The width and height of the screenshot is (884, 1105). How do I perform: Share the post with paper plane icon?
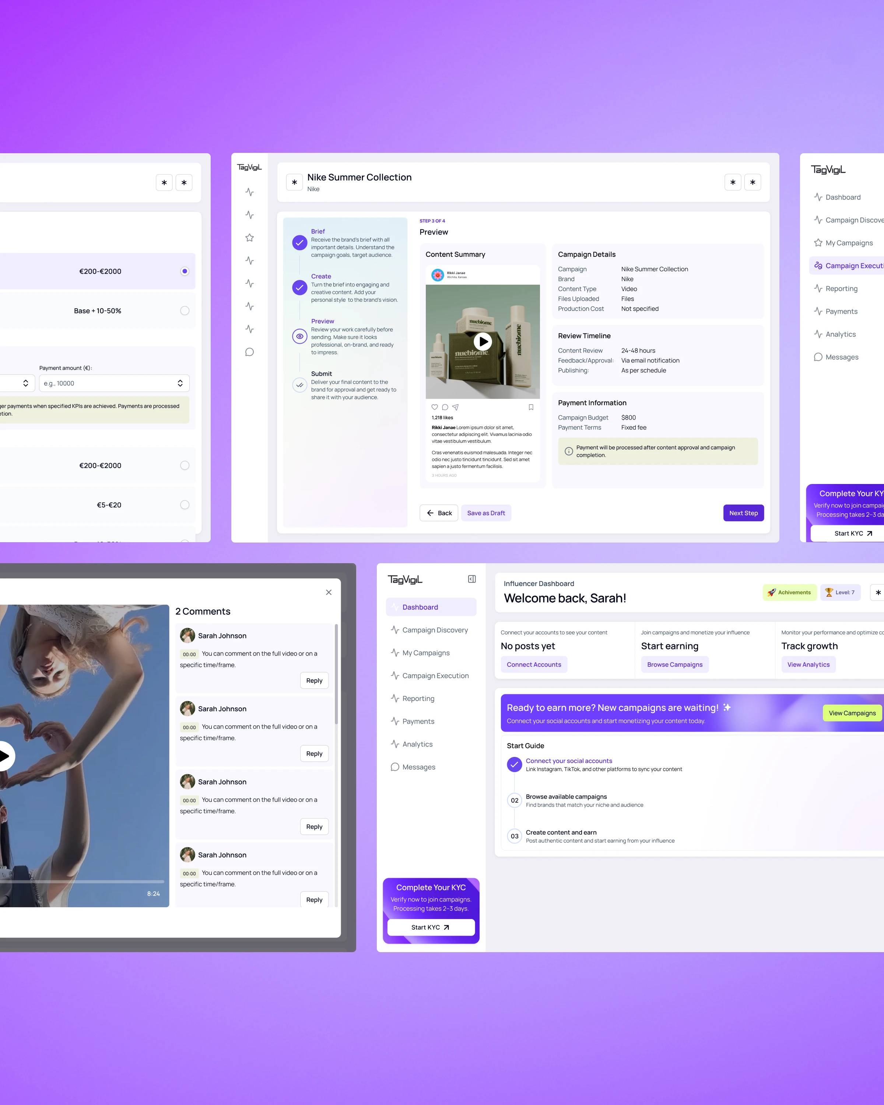point(455,407)
